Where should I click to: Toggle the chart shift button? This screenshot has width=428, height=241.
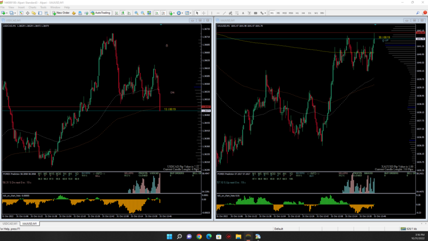point(163,13)
